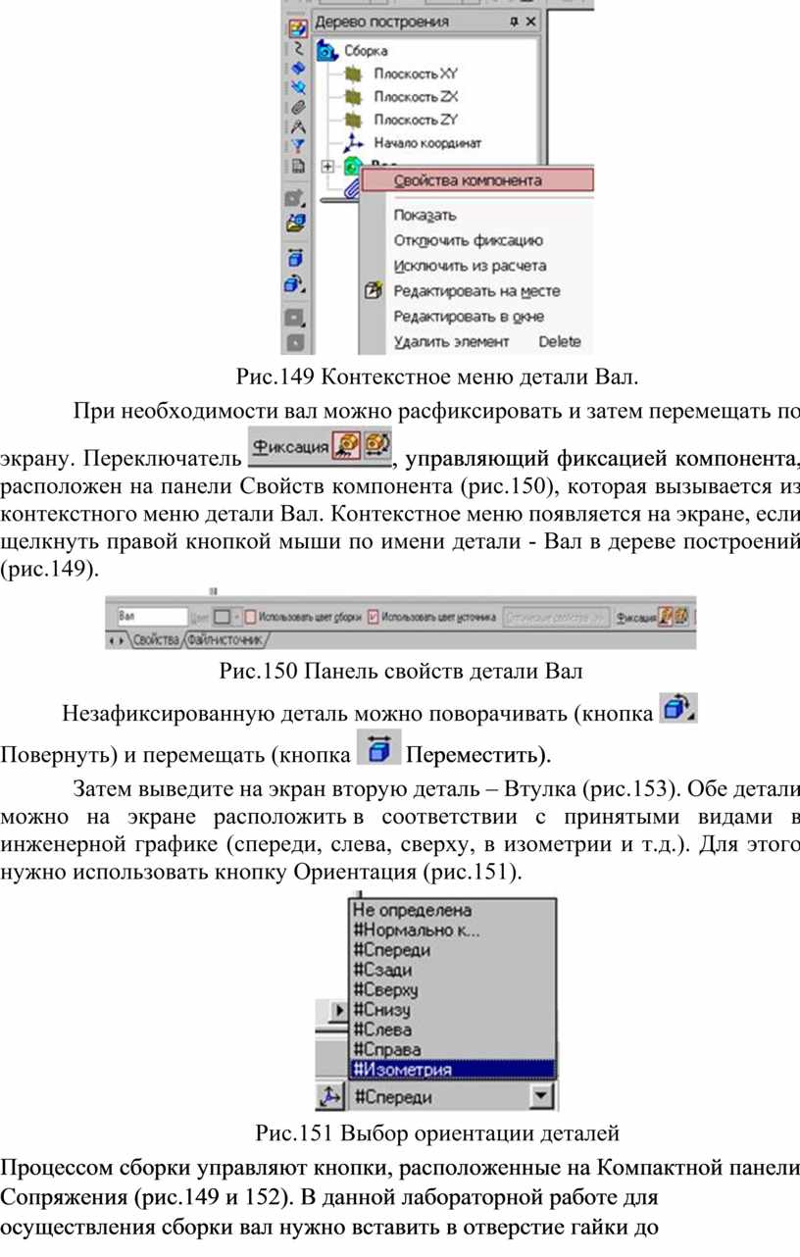Choose Показать in the context menu
This screenshot has height=1257, width=800.
[425, 215]
